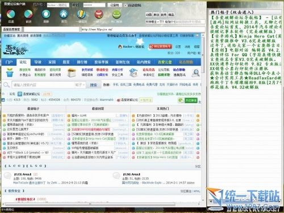Select the XX快递单打印软件 9.82 hot post

[245, 64]
